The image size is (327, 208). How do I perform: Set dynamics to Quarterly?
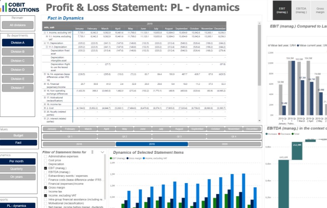tap(17, 169)
